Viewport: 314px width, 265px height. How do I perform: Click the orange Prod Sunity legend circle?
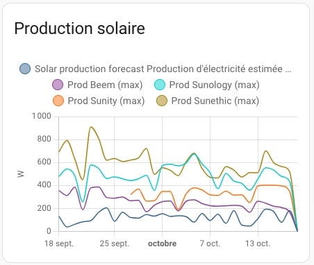point(58,101)
